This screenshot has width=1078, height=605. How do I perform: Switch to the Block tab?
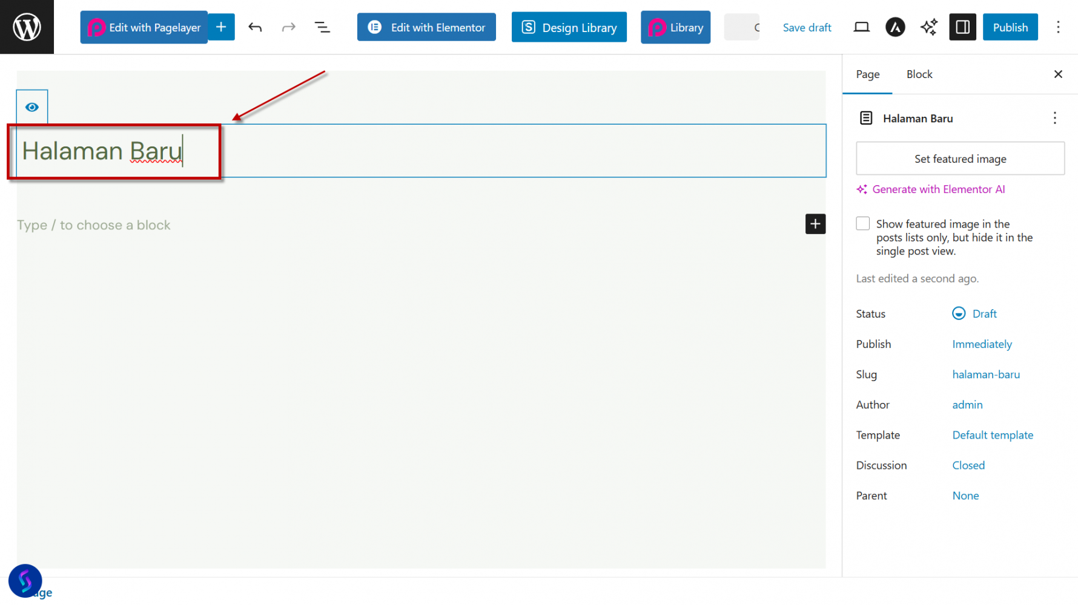[x=919, y=74]
